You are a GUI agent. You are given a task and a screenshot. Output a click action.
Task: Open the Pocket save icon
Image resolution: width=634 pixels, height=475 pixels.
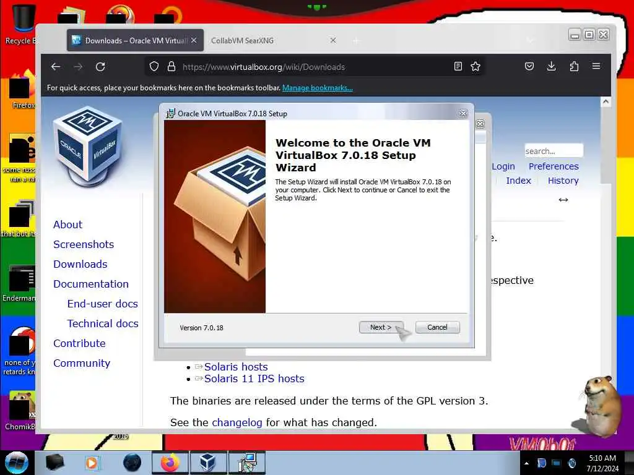pos(529,66)
